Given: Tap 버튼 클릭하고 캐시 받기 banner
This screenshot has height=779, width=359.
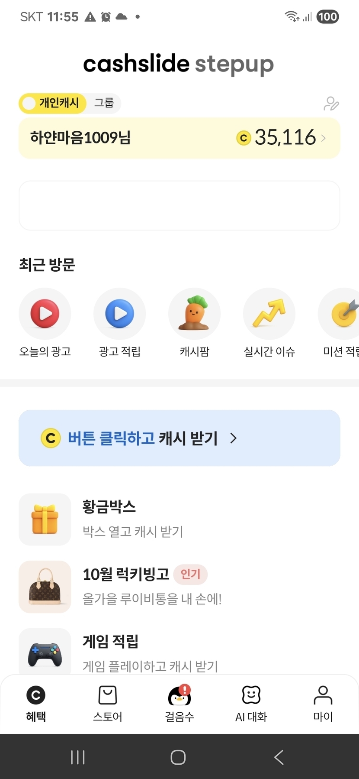Looking at the screenshot, I should click(143, 438).
